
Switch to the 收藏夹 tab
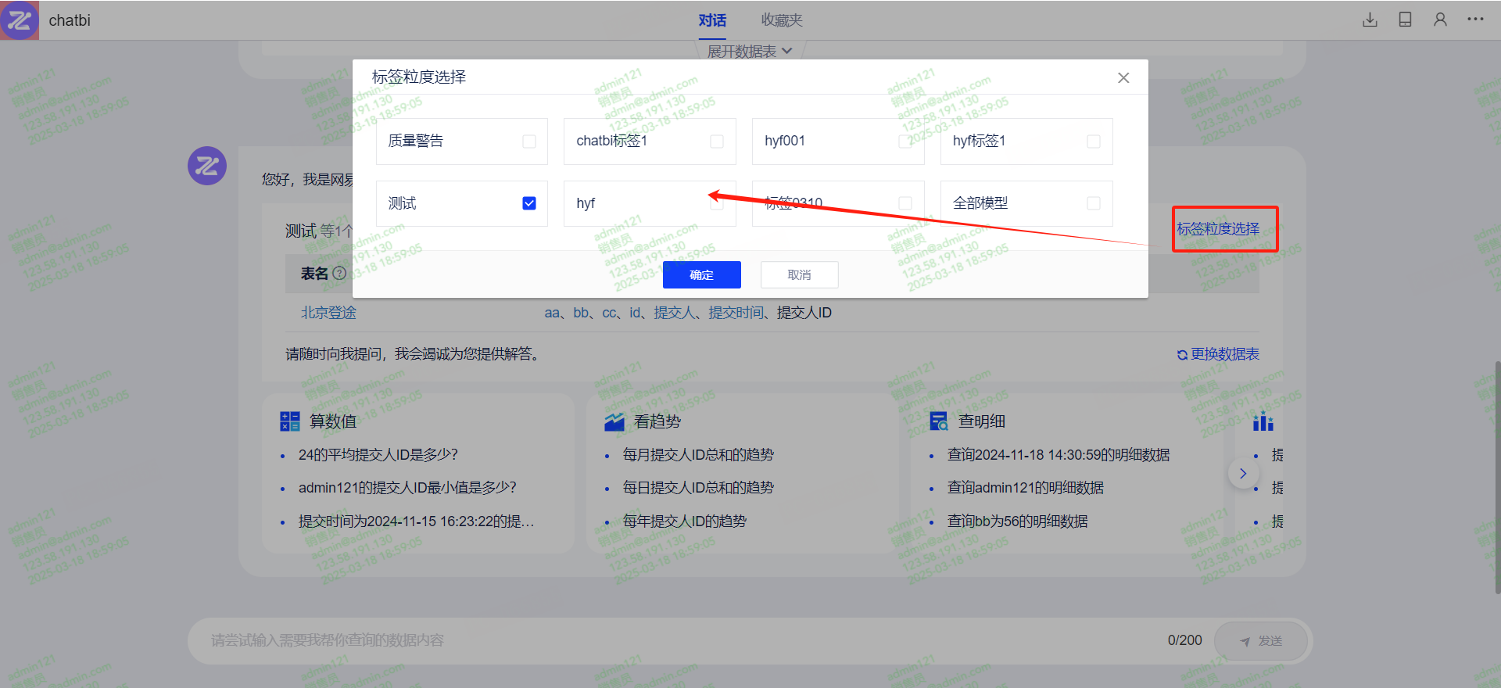(782, 20)
